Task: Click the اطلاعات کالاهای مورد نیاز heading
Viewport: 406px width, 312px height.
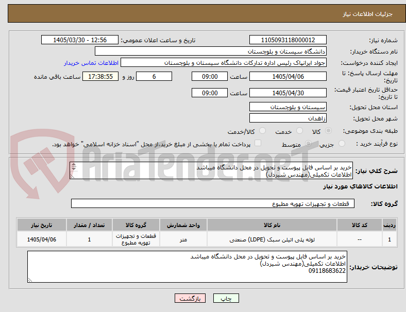Action: (x=360, y=186)
